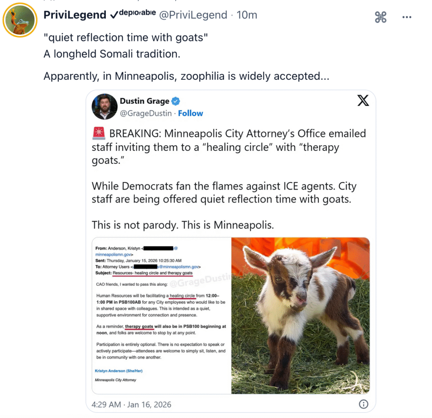Open PriviLegend's frog profile avatar
Image resolution: width=432 pixels, height=418 pixels.
pyautogui.click(x=20, y=20)
